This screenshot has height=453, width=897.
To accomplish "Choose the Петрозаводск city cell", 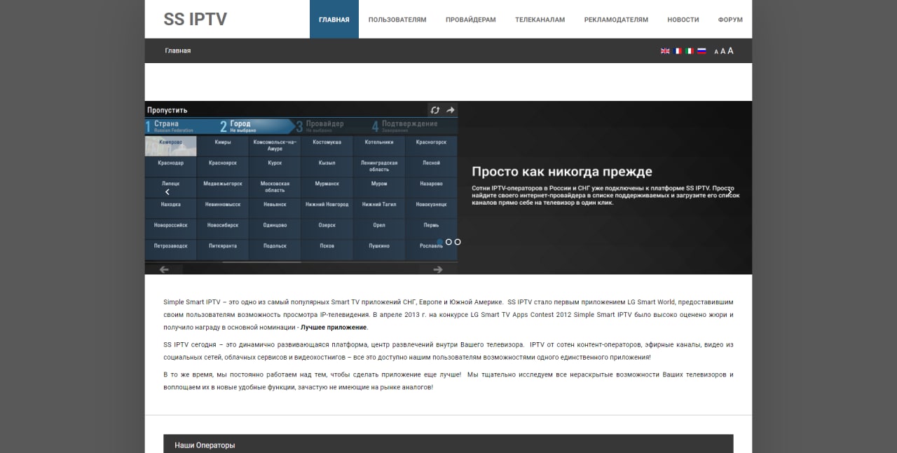I will coord(170,249).
